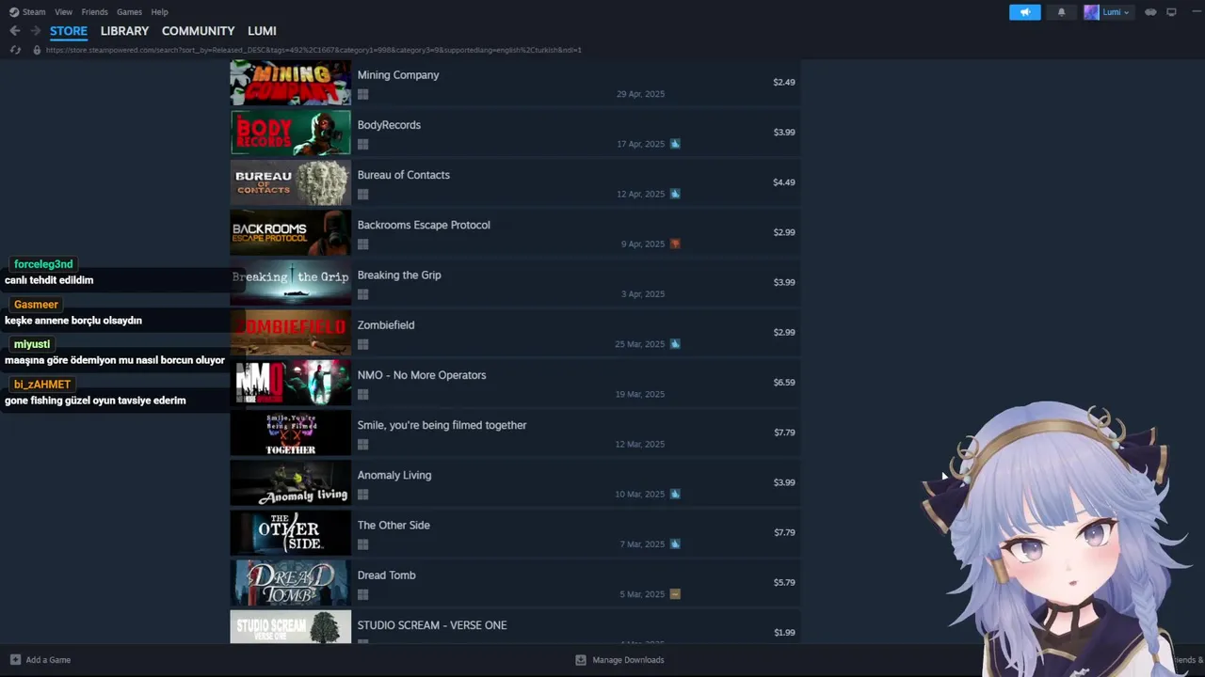Click the VR headset icon
This screenshot has width=1205, height=677.
(x=1150, y=12)
